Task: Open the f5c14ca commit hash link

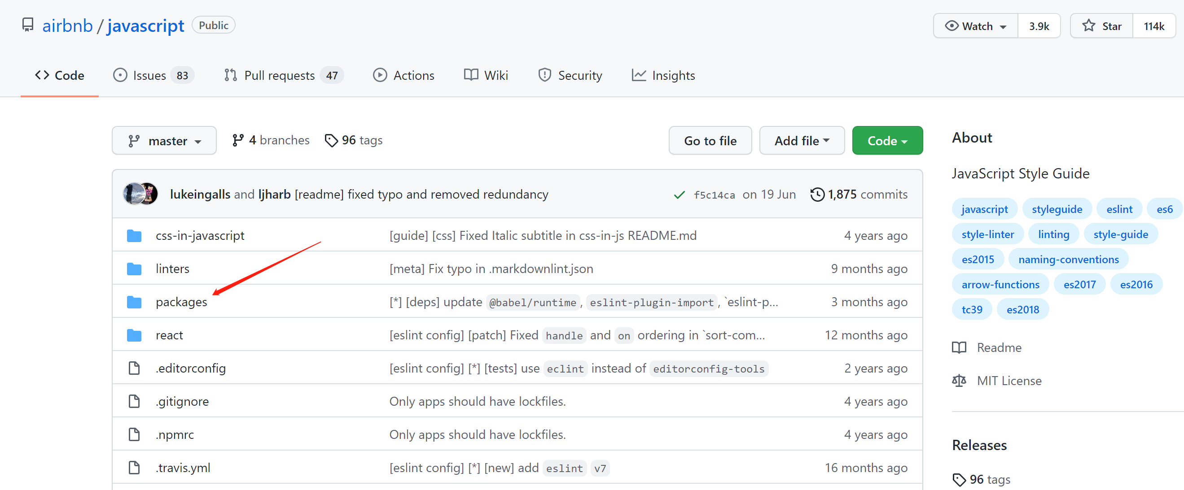Action: point(714,195)
